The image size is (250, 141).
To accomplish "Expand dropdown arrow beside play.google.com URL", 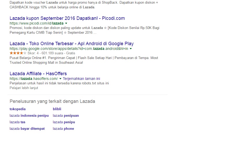I will click(x=131, y=49).
